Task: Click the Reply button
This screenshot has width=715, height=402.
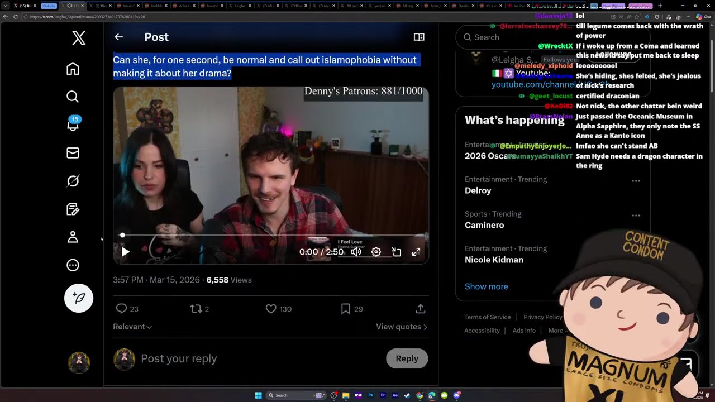Action: [407, 358]
